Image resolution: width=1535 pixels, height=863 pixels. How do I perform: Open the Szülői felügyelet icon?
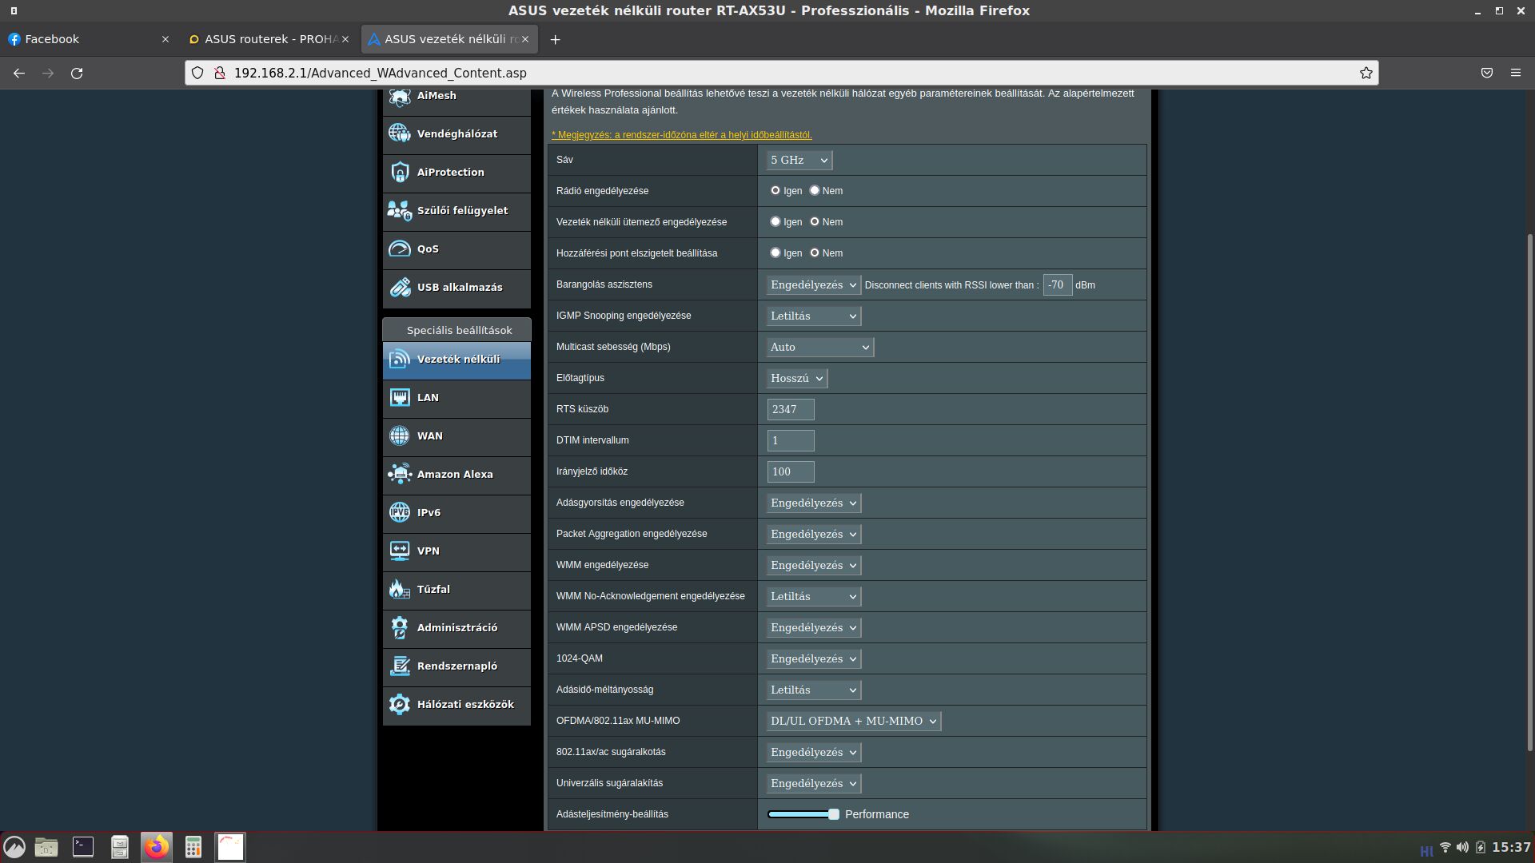coord(400,210)
